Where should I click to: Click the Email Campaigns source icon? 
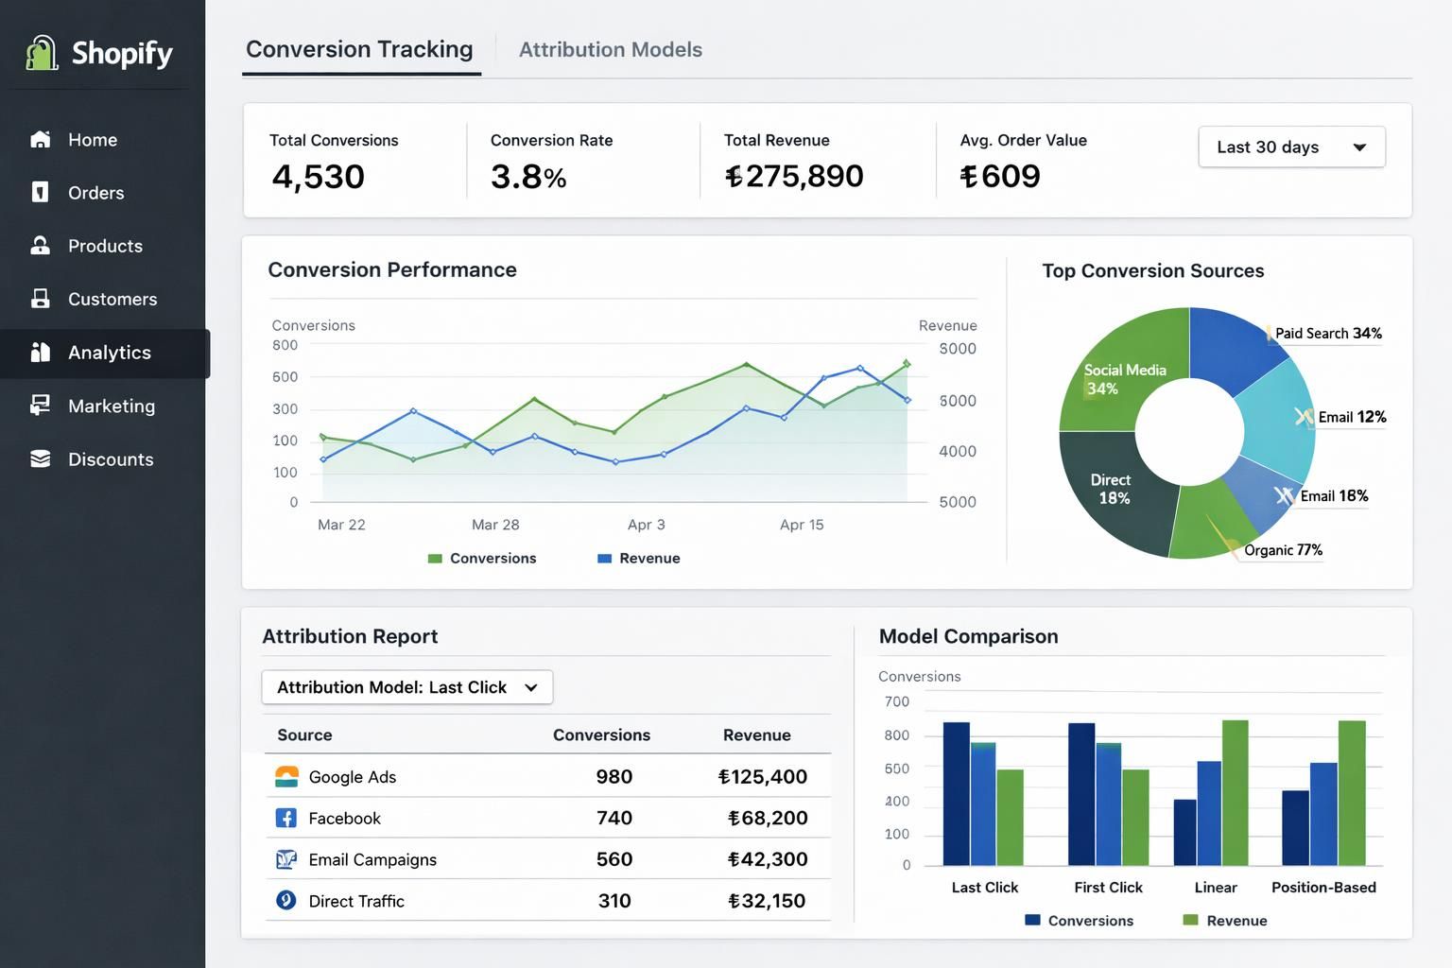point(286,859)
